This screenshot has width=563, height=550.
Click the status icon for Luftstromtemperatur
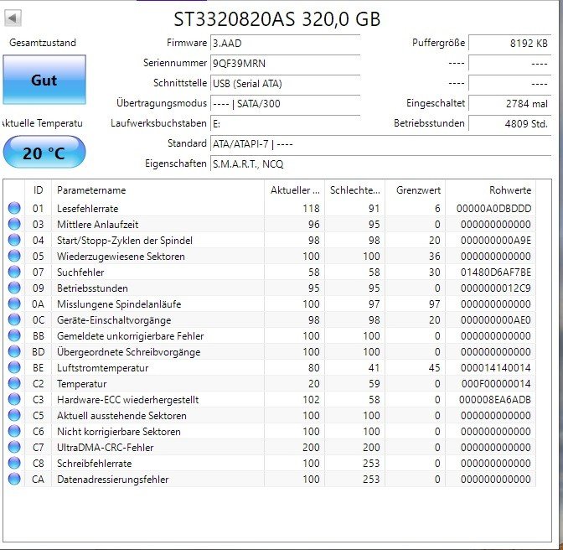pos(14,368)
